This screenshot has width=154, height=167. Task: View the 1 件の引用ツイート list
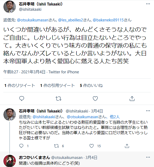[x=57, y=85]
